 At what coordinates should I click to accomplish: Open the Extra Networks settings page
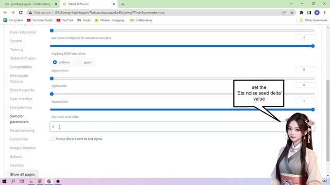point(22,90)
